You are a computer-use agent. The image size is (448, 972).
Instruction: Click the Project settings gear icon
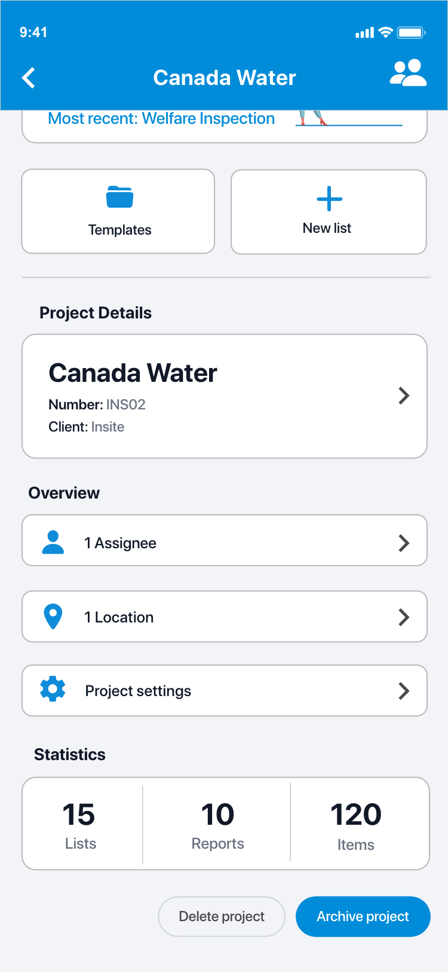tap(53, 689)
